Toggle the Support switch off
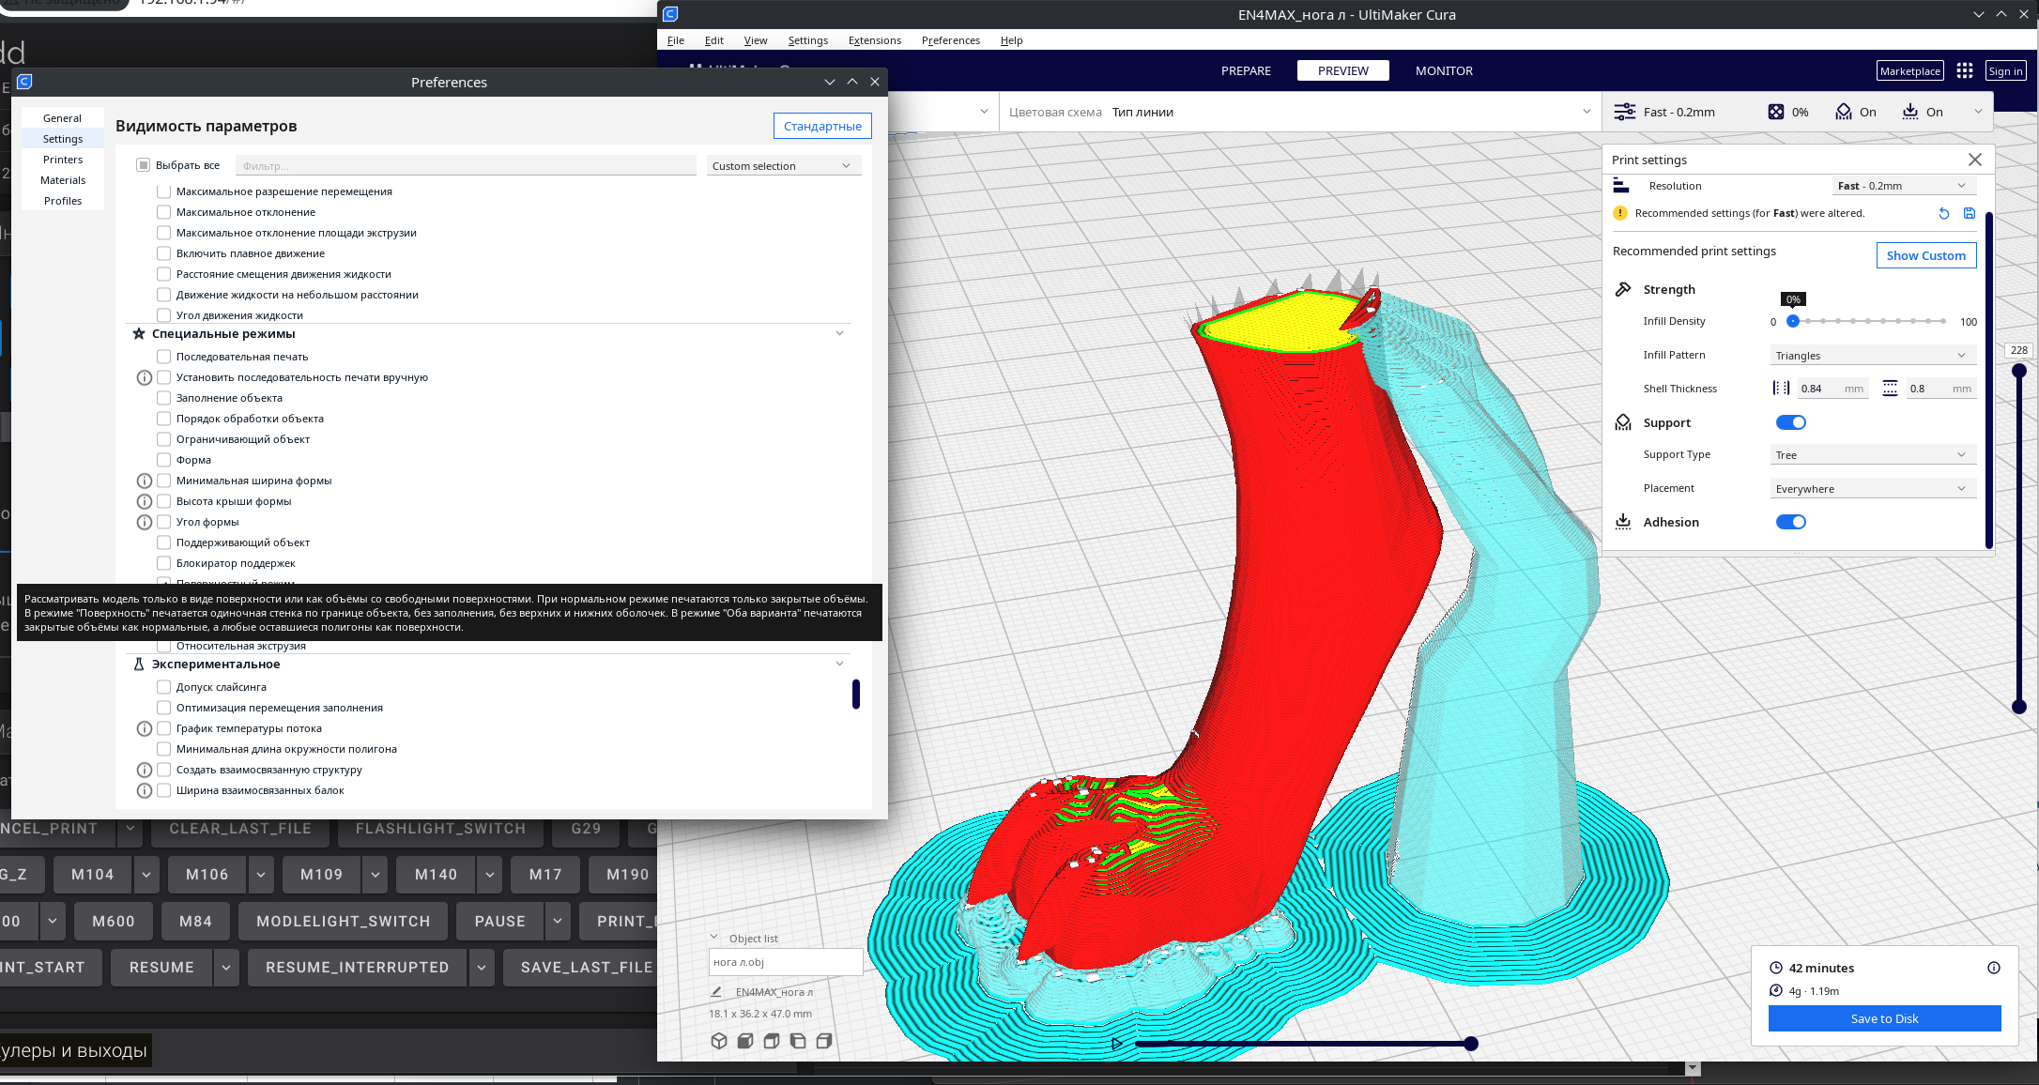This screenshot has width=2039, height=1085. pos(1790,422)
